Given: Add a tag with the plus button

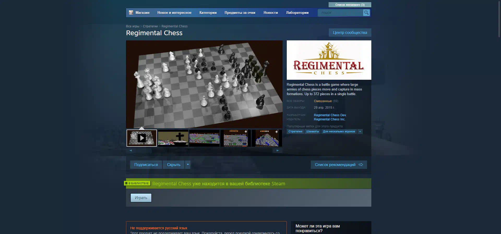Looking at the screenshot, I should click(x=360, y=132).
